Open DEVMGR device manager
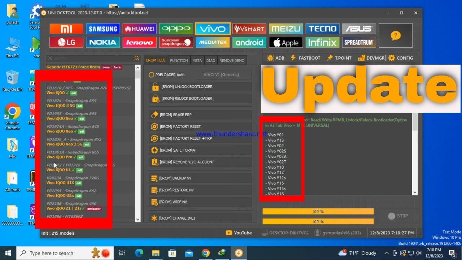This screenshot has height=260, width=462. pos(371,58)
